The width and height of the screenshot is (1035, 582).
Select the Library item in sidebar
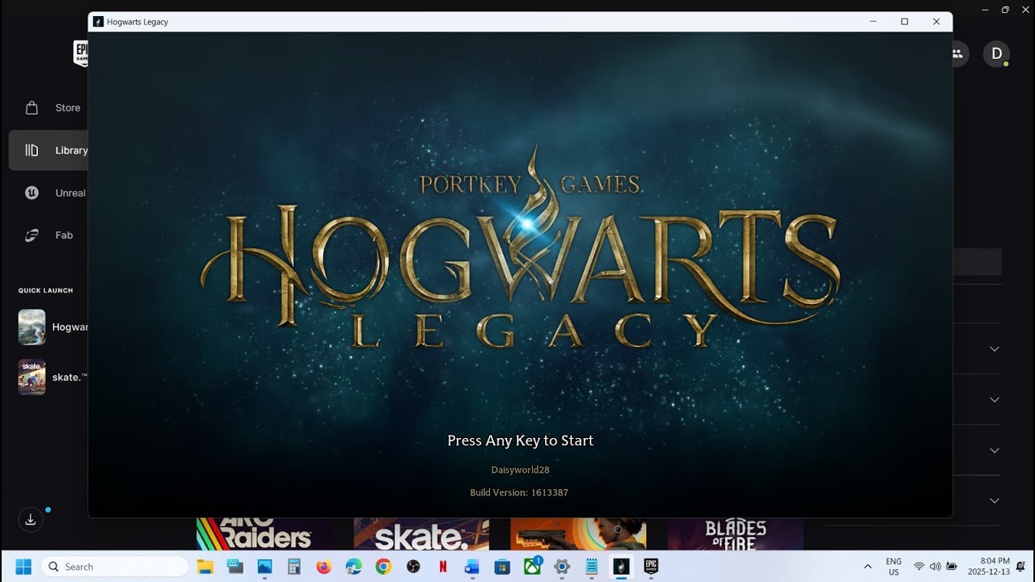point(49,150)
